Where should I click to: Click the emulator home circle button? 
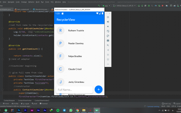(108, 55)
